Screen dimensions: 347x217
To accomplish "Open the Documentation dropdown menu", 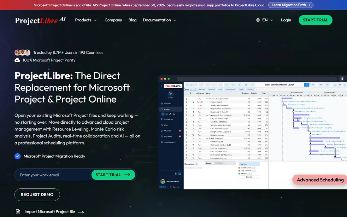I will point(160,20).
